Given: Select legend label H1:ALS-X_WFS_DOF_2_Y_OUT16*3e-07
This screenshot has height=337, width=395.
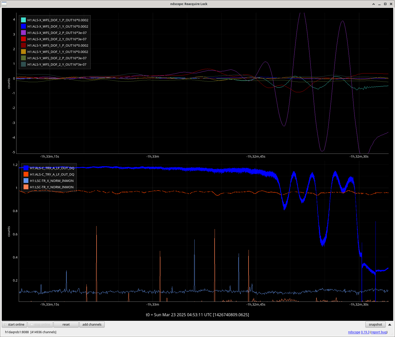Looking at the screenshot, I should click(57, 39).
